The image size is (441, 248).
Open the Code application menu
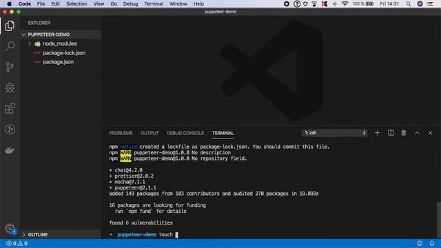tap(25, 4)
